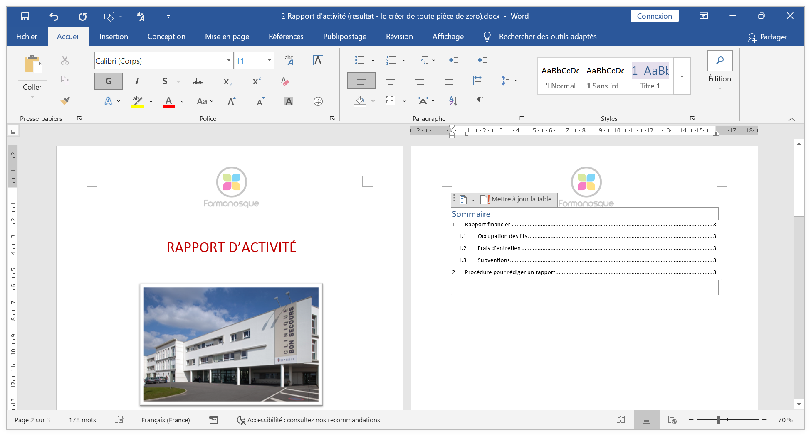811x436 pixels.
Task: Expand the Coller paste options arrow
Action: (32, 97)
